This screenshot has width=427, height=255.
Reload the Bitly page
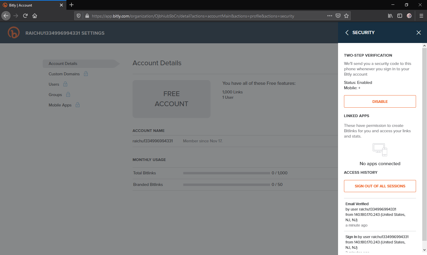[x=25, y=16]
